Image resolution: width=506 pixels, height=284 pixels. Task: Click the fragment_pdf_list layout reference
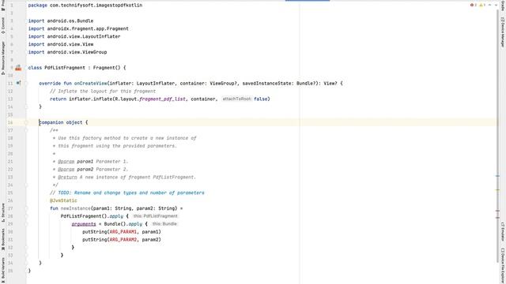[162, 99]
